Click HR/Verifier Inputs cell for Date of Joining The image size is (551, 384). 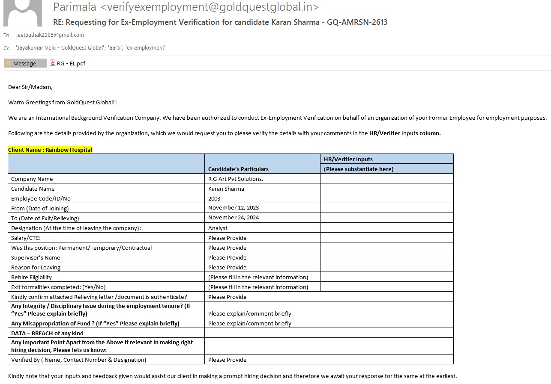tap(386, 208)
